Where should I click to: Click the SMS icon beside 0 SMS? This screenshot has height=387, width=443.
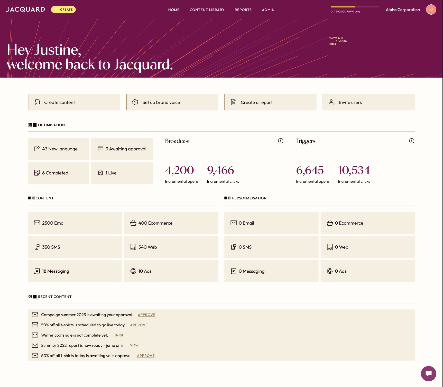(234, 247)
